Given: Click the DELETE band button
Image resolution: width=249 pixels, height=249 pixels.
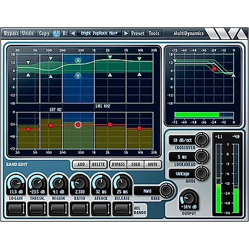Looking at the screenshot, I should [x=98, y=164].
